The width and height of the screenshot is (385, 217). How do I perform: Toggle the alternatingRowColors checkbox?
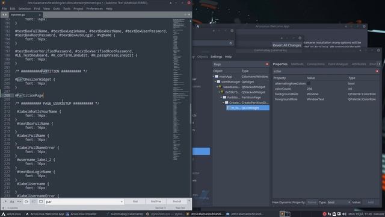point(309,83)
